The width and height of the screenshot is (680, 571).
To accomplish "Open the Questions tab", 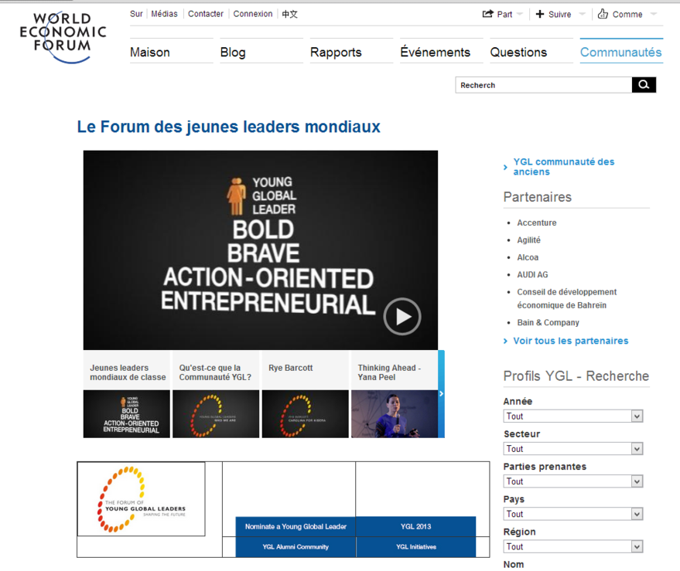I will pyautogui.click(x=518, y=52).
